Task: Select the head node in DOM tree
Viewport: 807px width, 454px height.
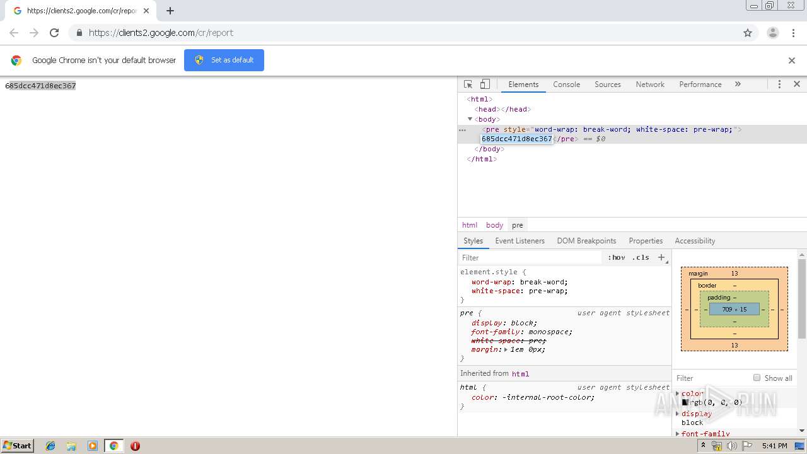Action: (503, 109)
